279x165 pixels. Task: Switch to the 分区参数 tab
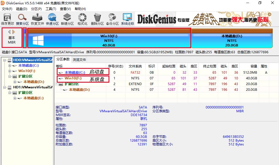[x=63, y=59]
